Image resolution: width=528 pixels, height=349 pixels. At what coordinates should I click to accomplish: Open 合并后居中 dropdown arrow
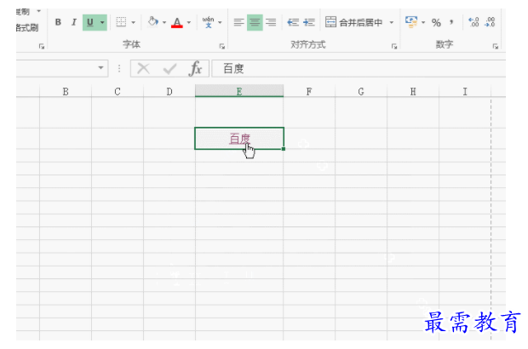[391, 22]
